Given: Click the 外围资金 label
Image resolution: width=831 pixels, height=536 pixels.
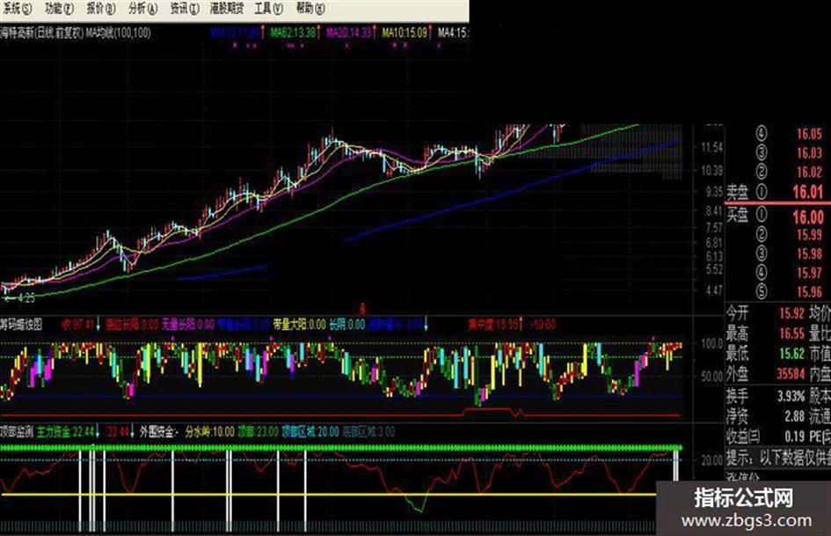Looking at the screenshot, I should pos(159,432).
